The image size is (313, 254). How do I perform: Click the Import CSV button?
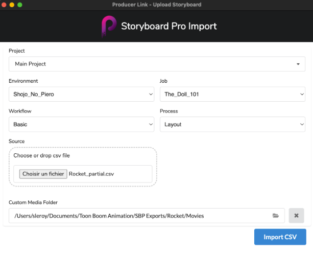coord(280,237)
